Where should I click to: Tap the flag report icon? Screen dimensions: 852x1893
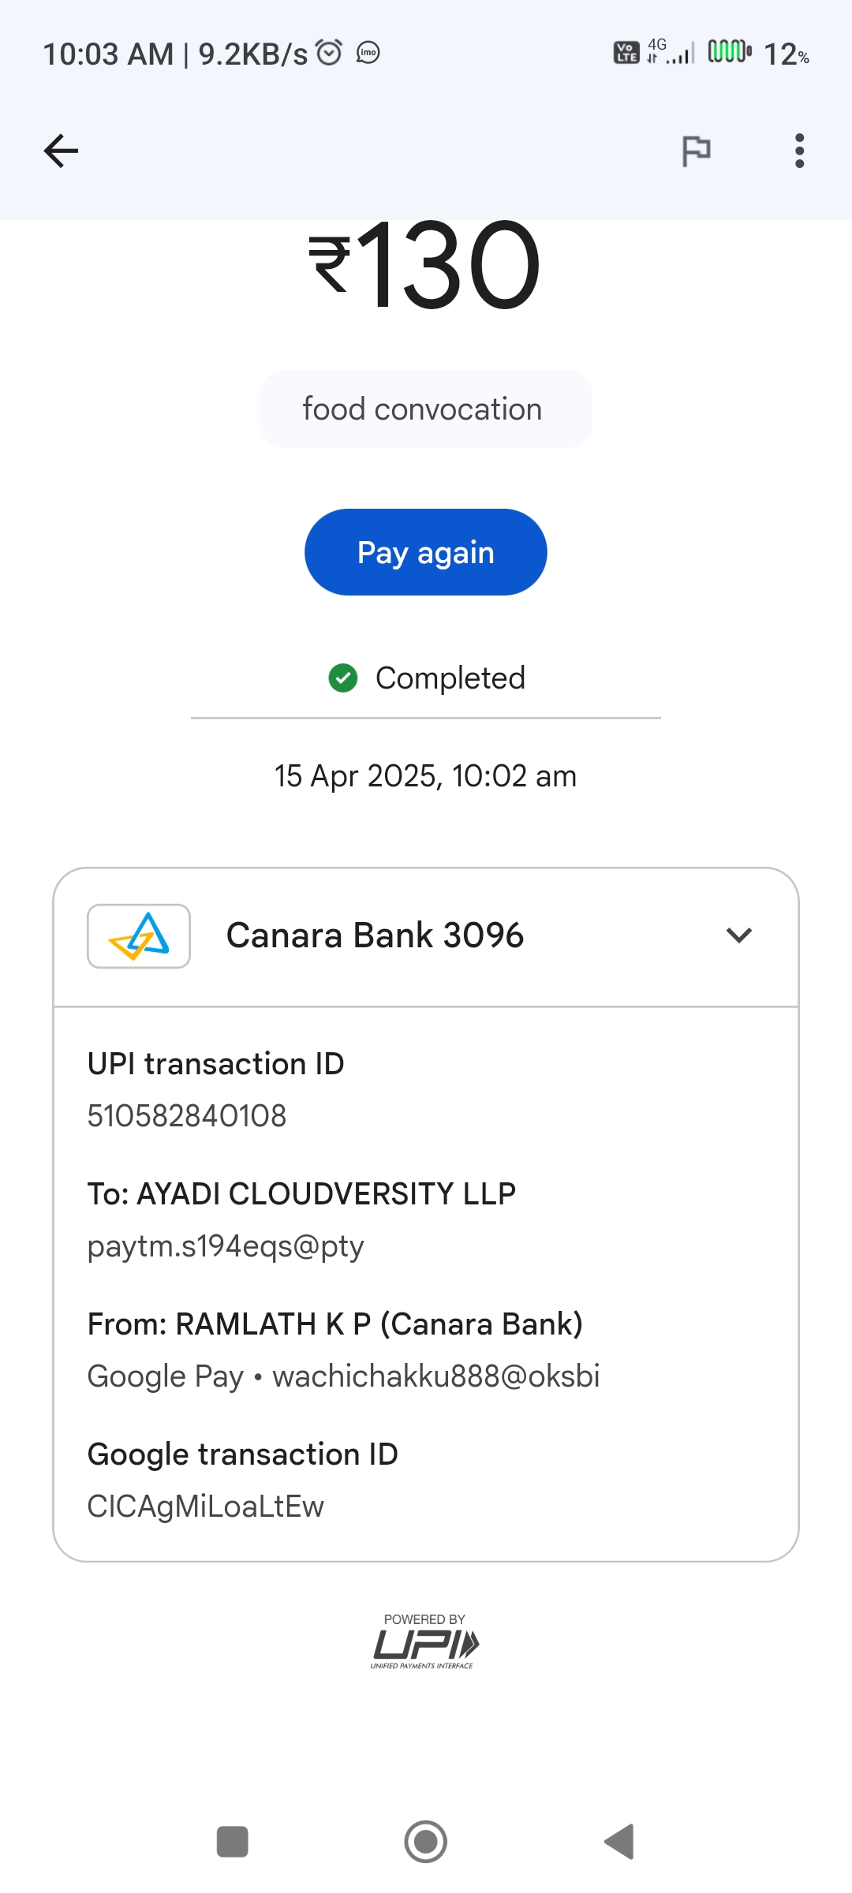click(x=696, y=151)
